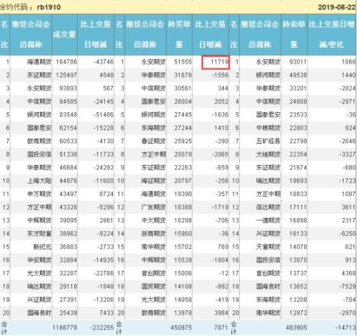
Task: Click the total volume change -232255
Action: (102, 327)
